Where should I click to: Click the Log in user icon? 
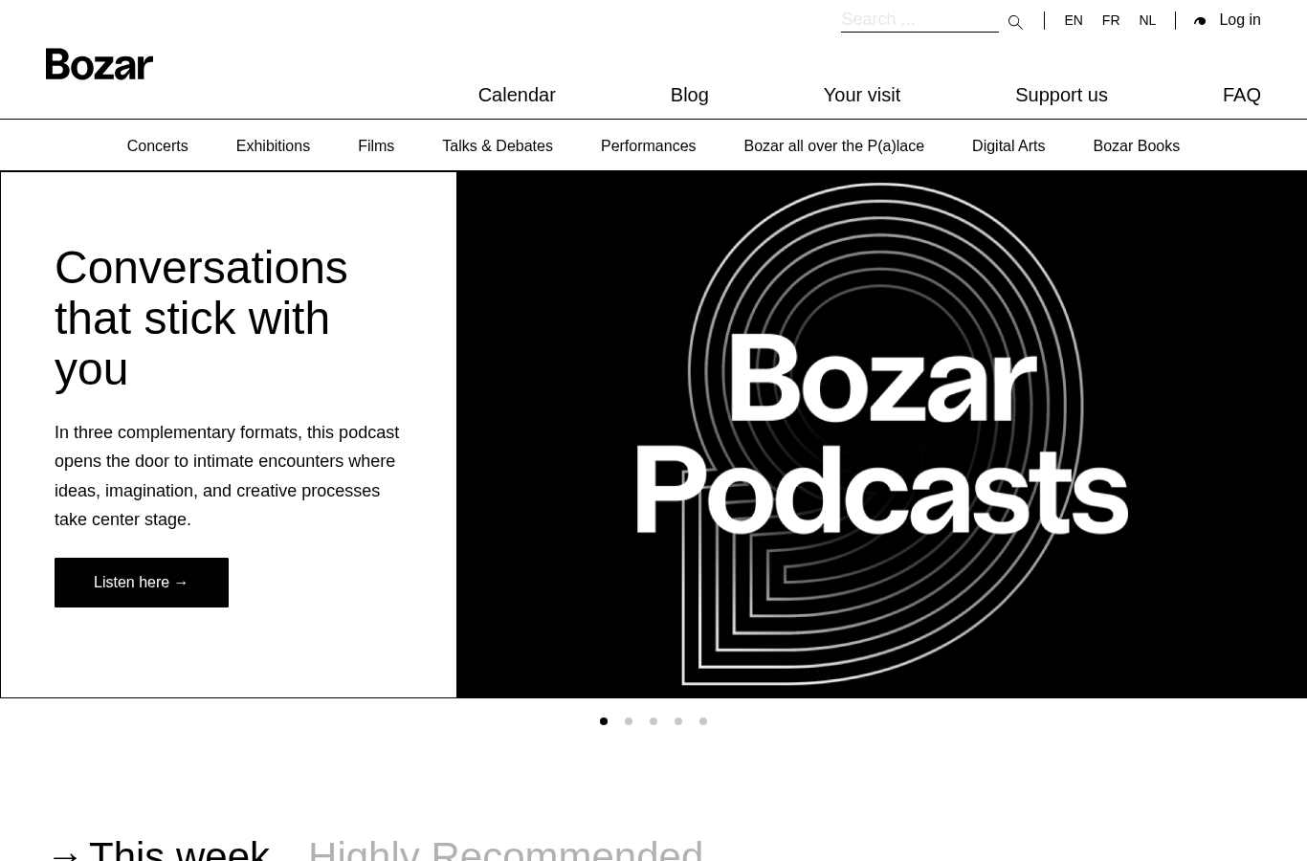tap(1200, 21)
